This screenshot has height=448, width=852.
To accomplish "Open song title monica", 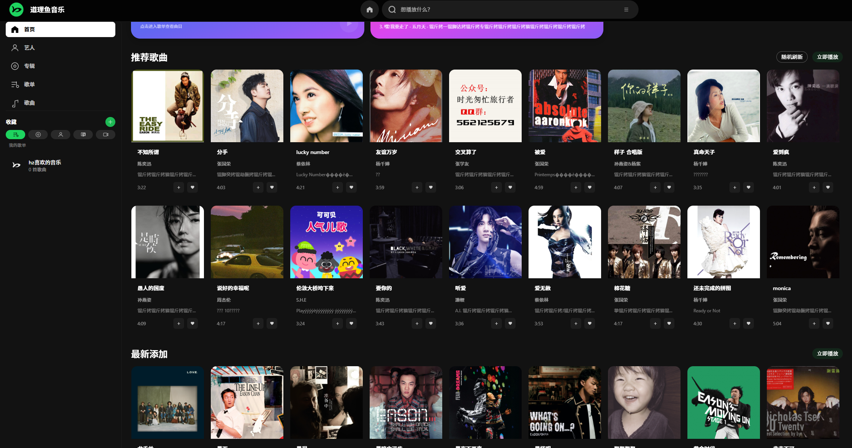I will (x=782, y=288).
